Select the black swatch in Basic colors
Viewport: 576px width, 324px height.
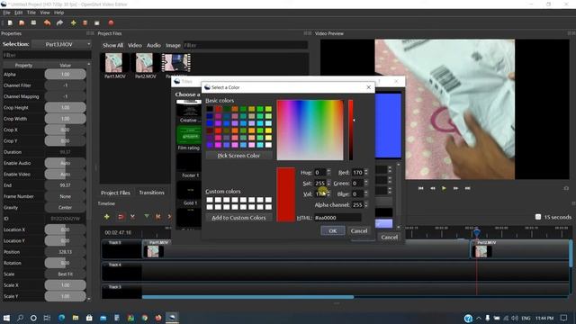coord(210,109)
